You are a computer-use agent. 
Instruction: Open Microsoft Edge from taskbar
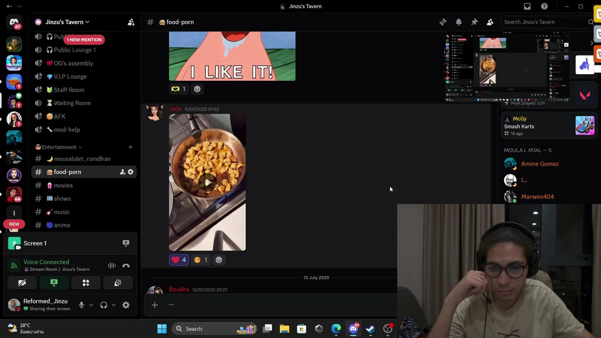click(x=336, y=329)
